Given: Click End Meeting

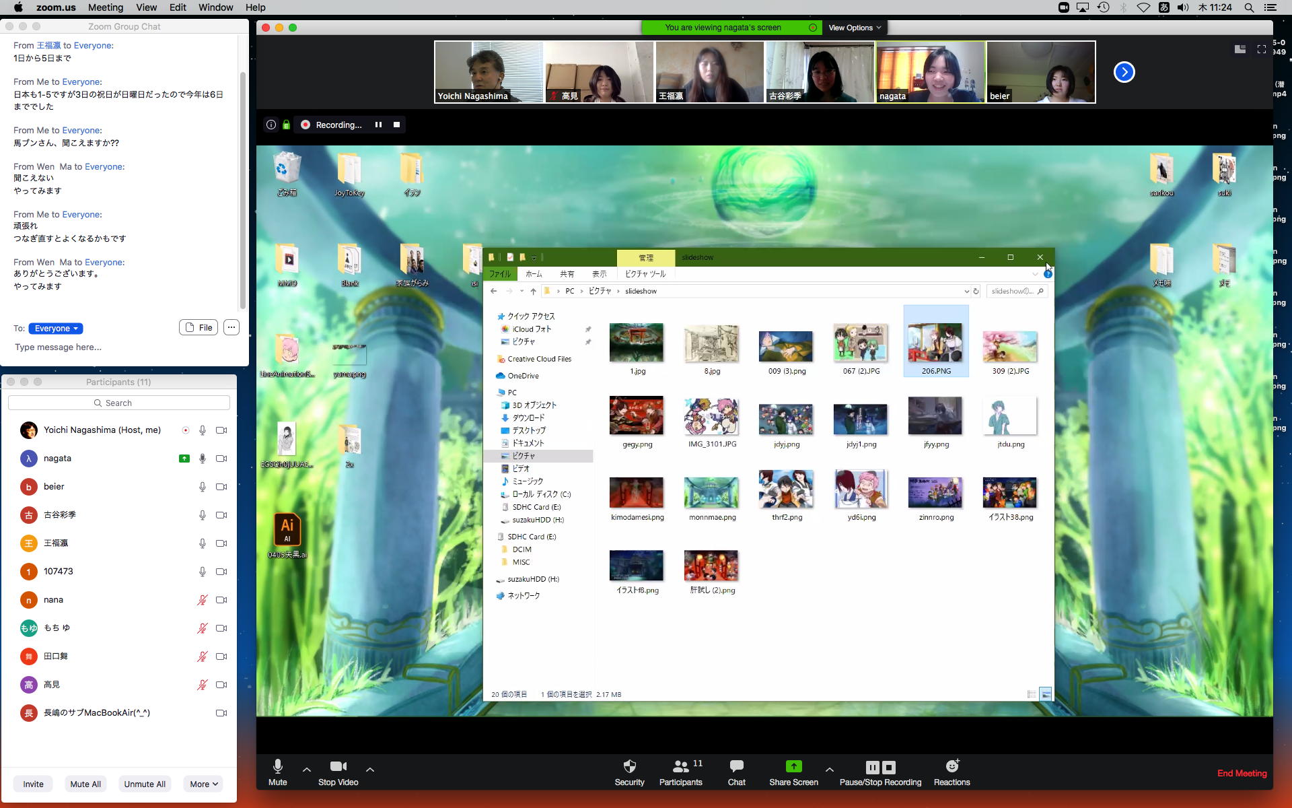Looking at the screenshot, I should (1242, 773).
